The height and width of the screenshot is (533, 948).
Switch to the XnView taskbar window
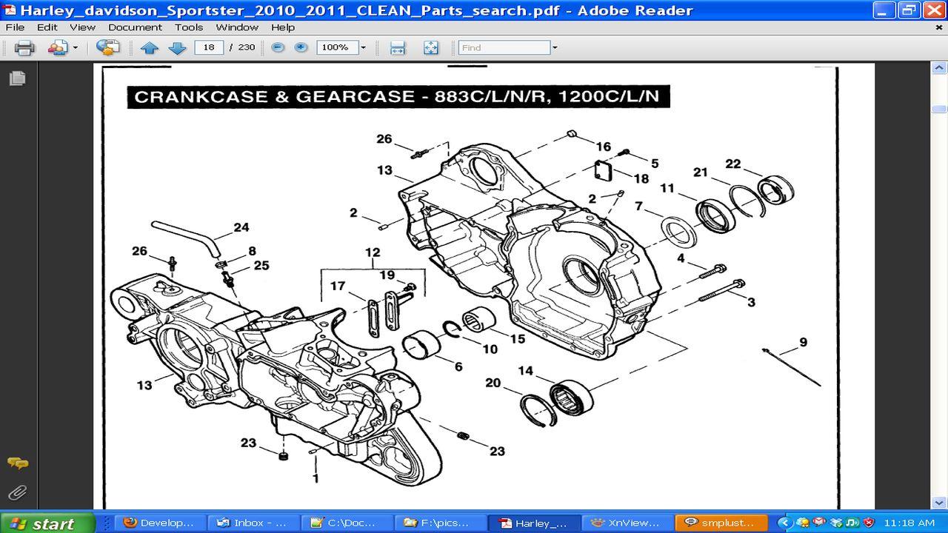[x=628, y=523]
